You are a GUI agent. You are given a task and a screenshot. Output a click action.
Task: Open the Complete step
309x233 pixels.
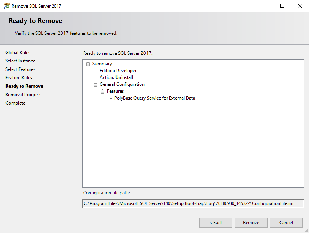[x=15, y=103]
